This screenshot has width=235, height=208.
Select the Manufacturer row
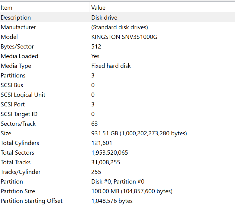18,27
